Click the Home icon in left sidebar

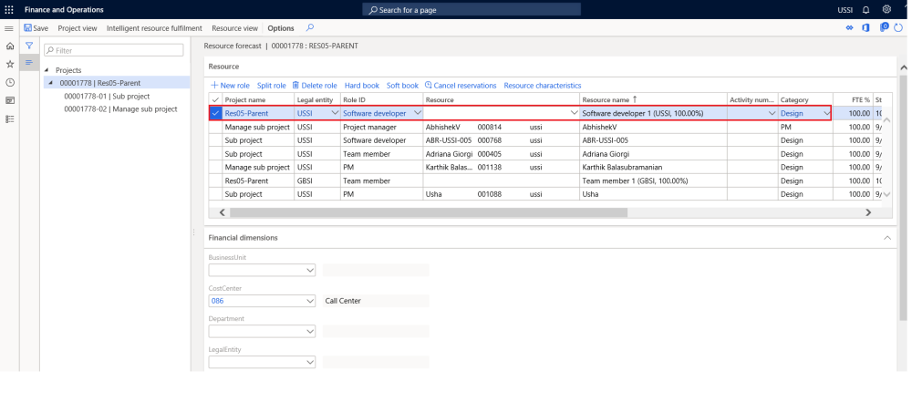pos(10,46)
